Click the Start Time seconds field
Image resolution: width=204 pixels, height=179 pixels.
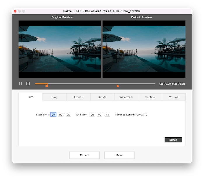point(68,115)
